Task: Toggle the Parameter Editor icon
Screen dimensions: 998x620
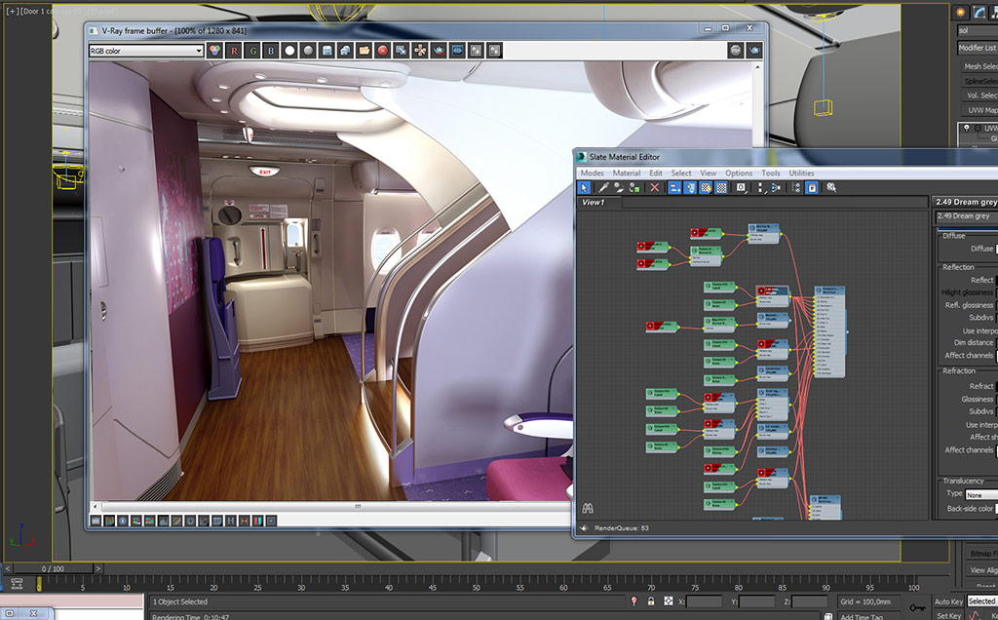Action: click(812, 188)
